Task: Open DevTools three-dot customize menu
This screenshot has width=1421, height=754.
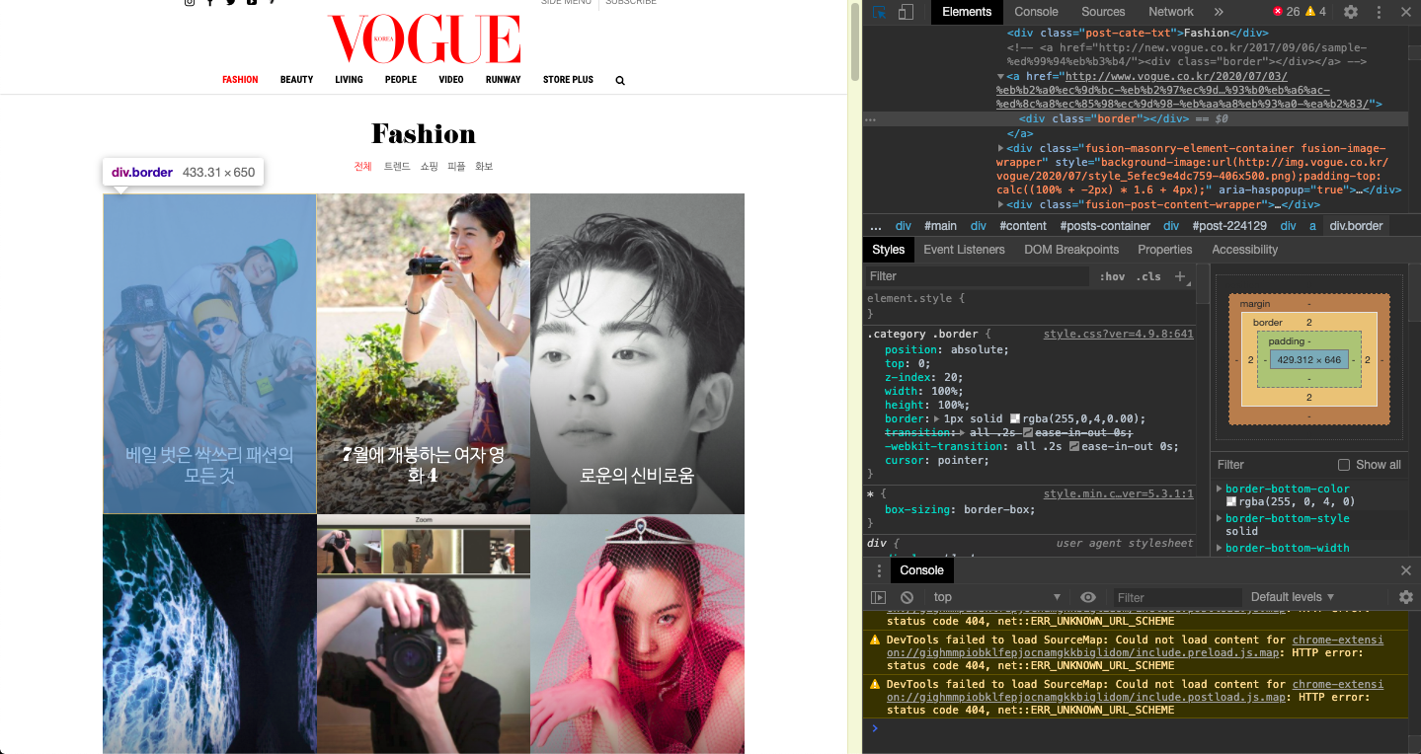Action: (1379, 12)
